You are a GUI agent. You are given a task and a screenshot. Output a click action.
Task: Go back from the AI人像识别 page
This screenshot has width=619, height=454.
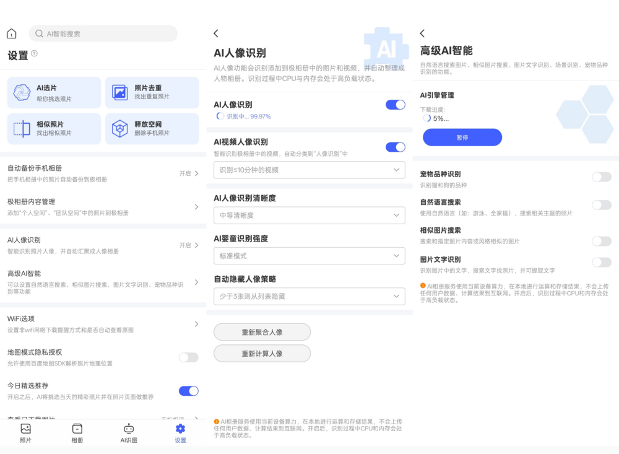coord(216,33)
